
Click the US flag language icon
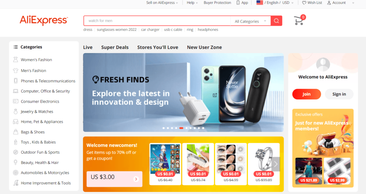[259, 3]
